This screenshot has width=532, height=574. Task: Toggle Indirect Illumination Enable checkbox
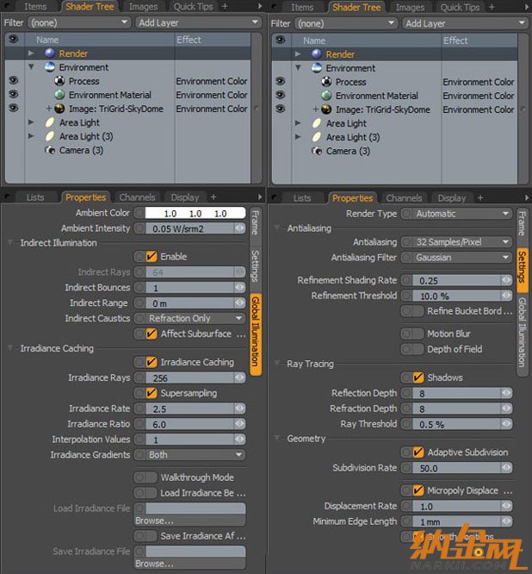[152, 256]
